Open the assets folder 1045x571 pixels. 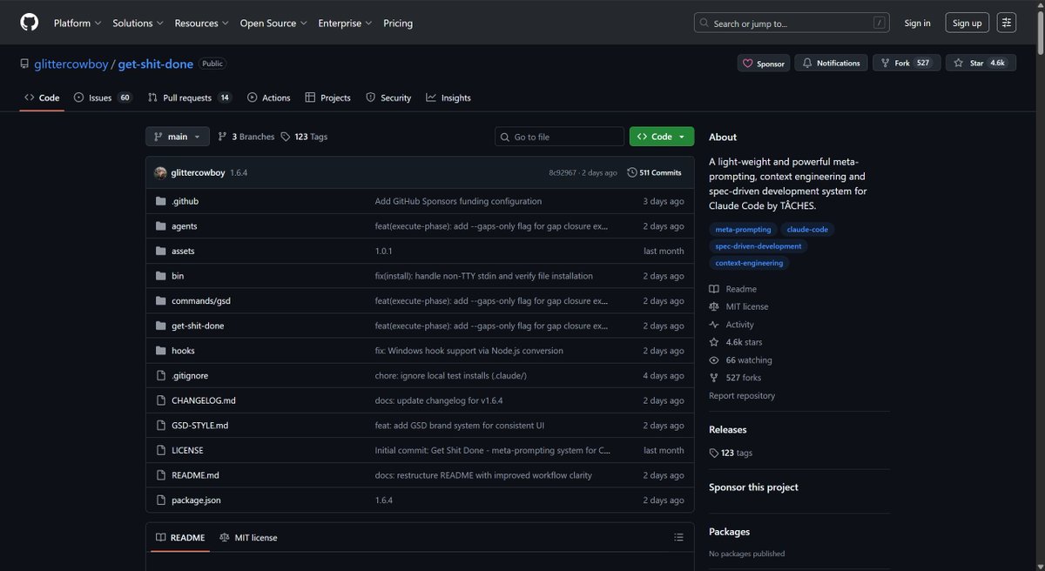coord(183,251)
